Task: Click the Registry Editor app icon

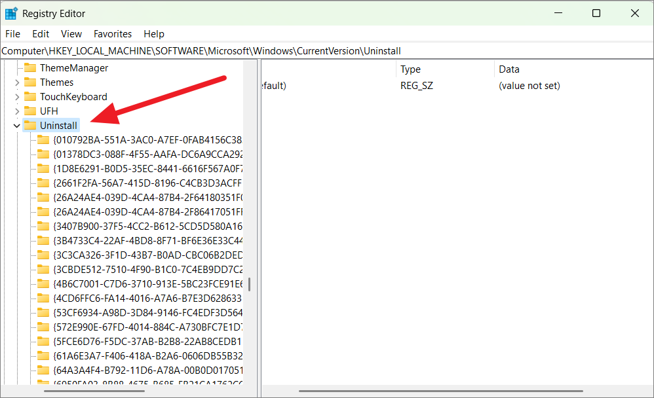Action: [11, 13]
